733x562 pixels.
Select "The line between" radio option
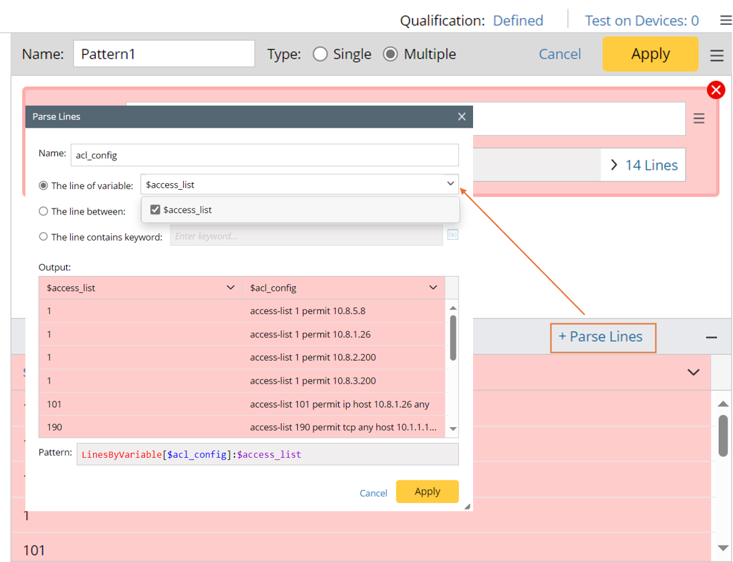pos(43,211)
